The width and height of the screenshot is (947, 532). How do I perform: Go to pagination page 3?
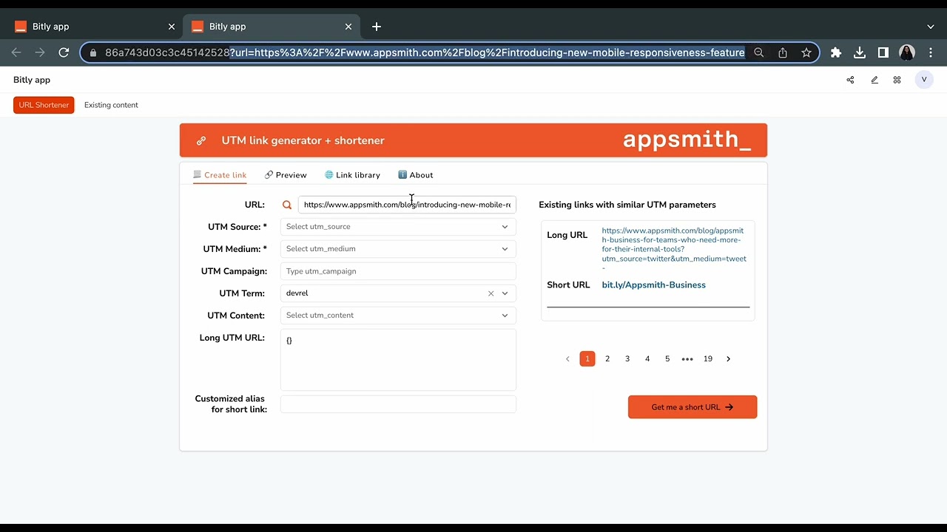[x=627, y=359]
